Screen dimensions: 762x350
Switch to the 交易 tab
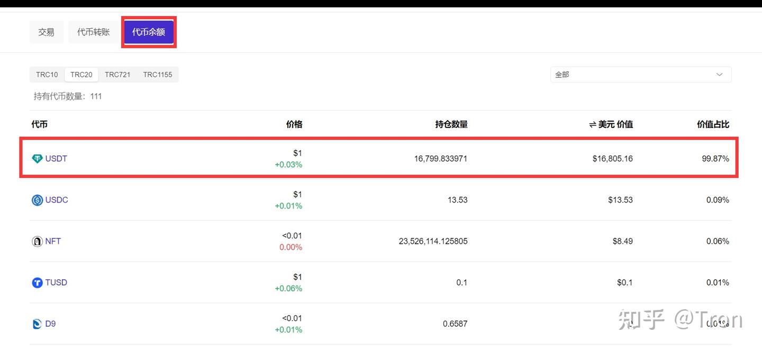pyautogui.click(x=46, y=32)
